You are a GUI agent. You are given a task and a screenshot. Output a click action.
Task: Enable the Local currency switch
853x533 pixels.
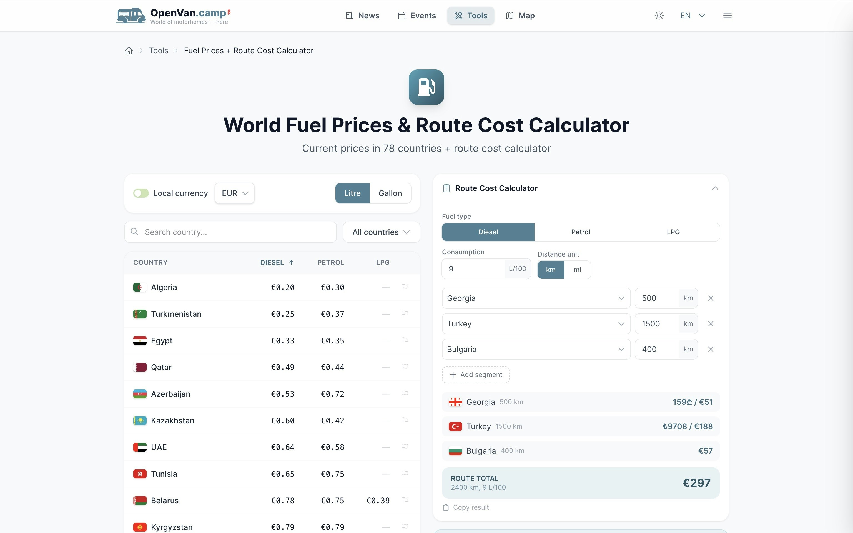click(x=141, y=193)
